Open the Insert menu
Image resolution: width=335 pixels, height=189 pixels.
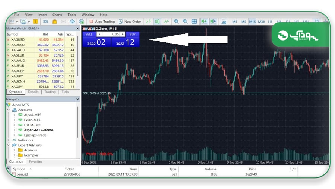42,15
